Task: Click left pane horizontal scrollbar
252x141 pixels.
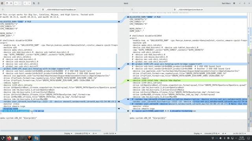Action: pos(51,130)
